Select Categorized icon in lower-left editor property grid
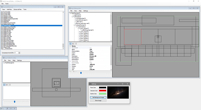The width and height of the screenshot is (201, 110). click(4, 85)
